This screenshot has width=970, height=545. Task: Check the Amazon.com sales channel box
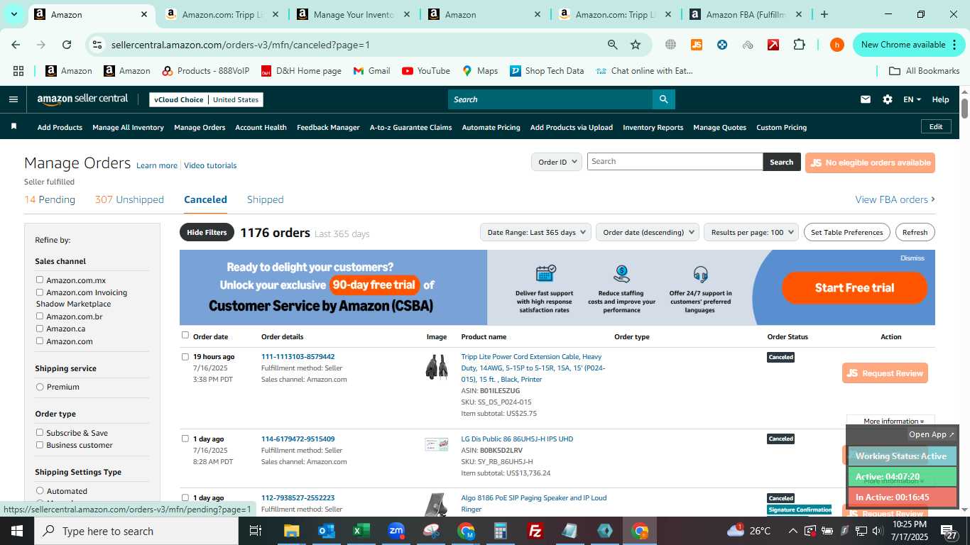tap(40, 341)
